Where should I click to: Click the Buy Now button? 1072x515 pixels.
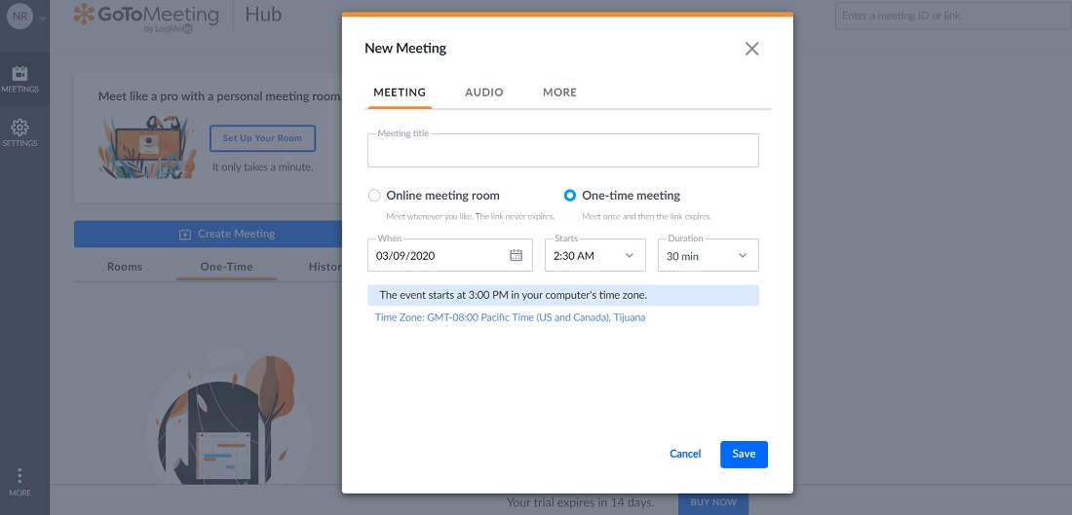713,502
